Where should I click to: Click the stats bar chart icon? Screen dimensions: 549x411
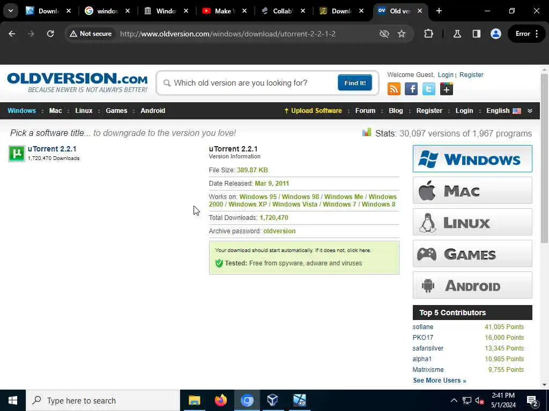(x=367, y=133)
